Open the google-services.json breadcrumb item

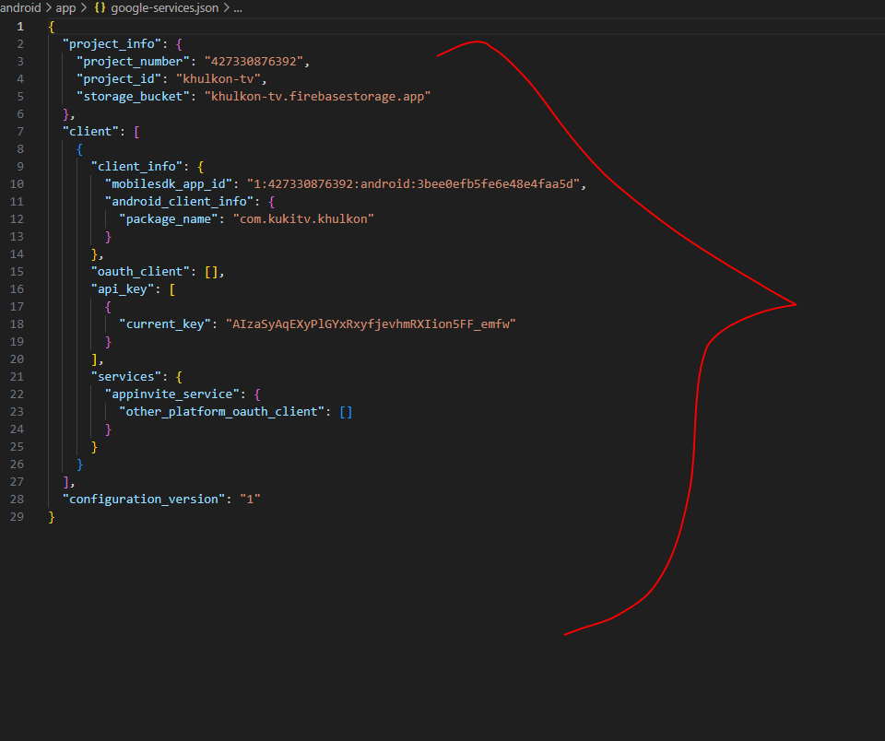pos(164,8)
